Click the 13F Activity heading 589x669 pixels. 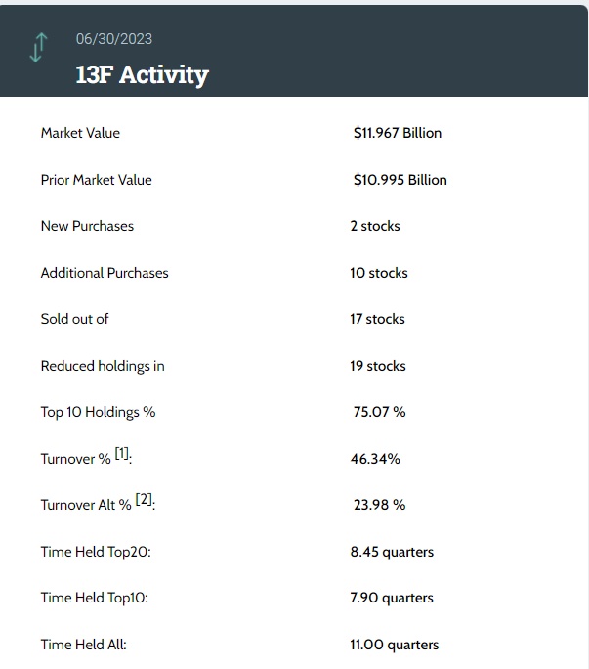tap(142, 75)
